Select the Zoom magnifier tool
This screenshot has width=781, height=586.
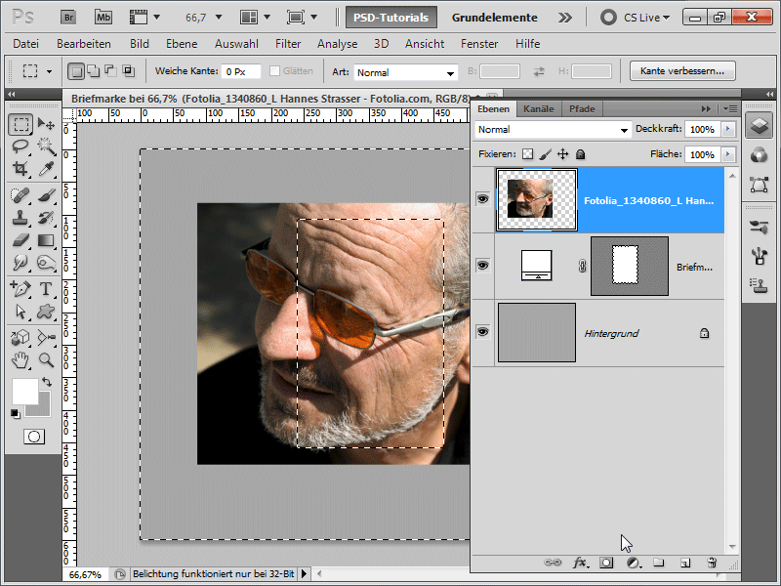(x=46, y=359)
